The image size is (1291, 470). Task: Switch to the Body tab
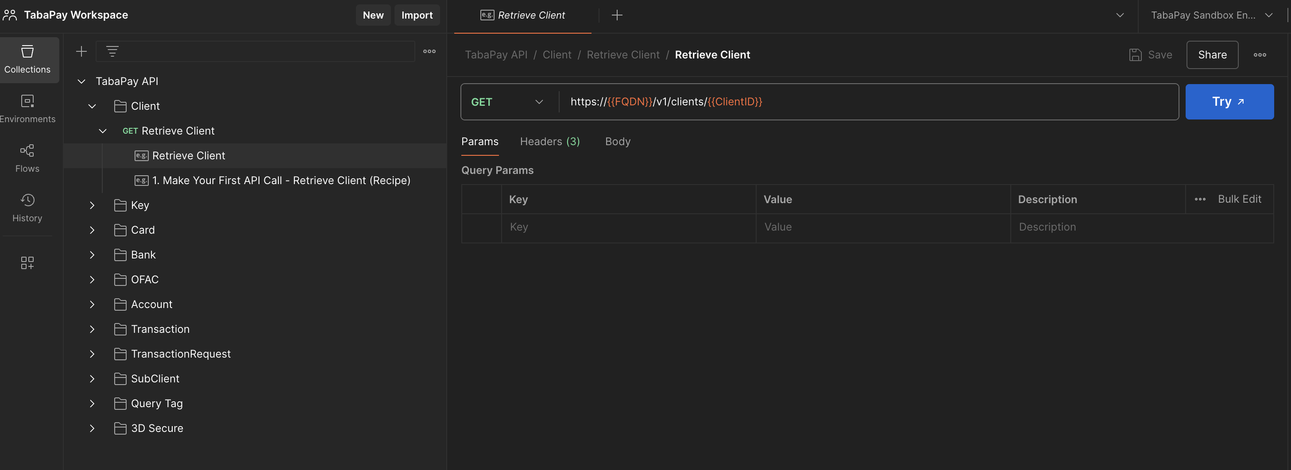[618, 141]
